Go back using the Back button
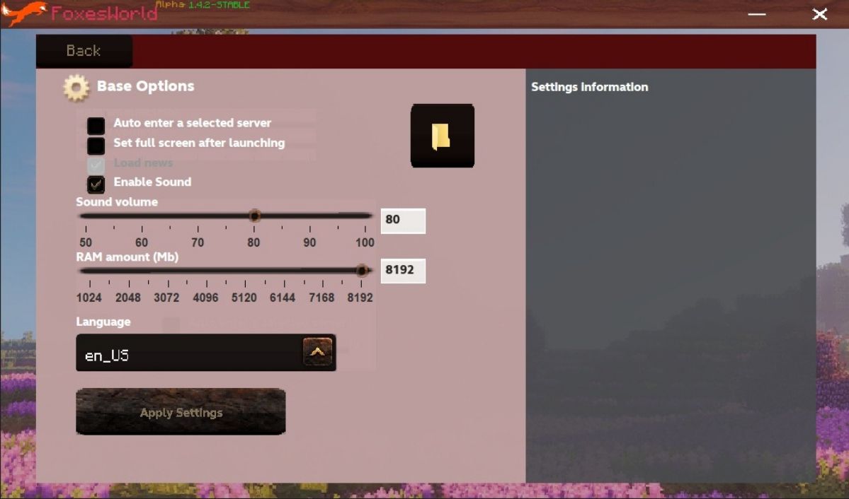Viewport: 849px width, 499px height. tap(84, 51)
